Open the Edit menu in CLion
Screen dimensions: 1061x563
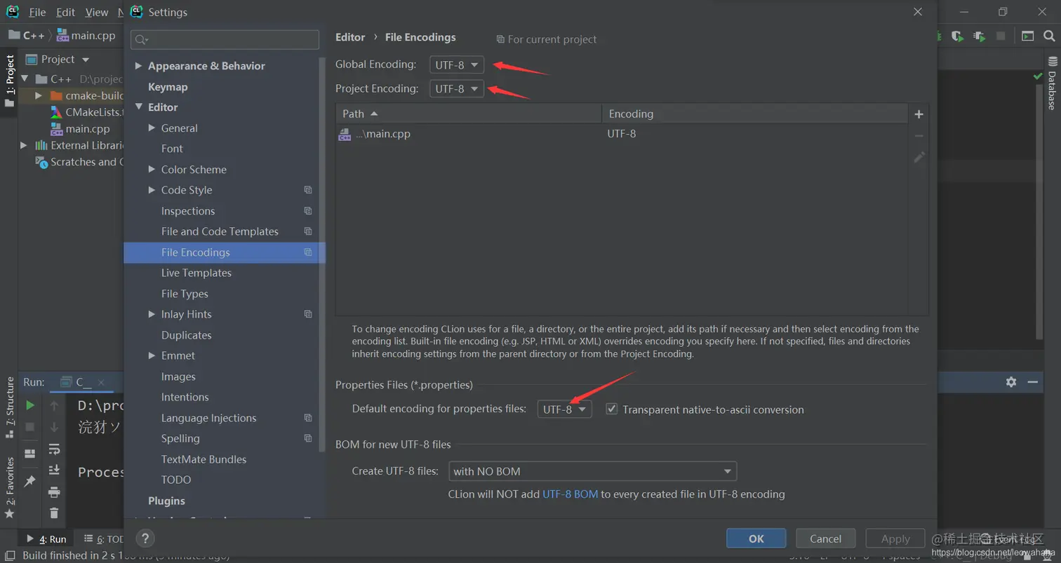[x=65, y=12]
